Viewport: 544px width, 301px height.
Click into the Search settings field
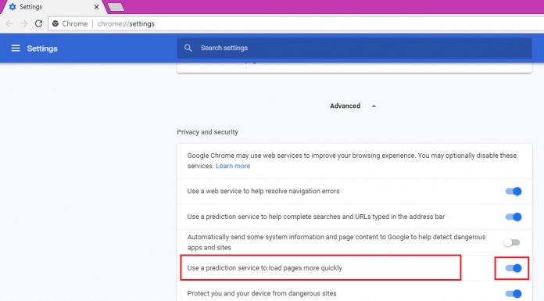(354, 48)
